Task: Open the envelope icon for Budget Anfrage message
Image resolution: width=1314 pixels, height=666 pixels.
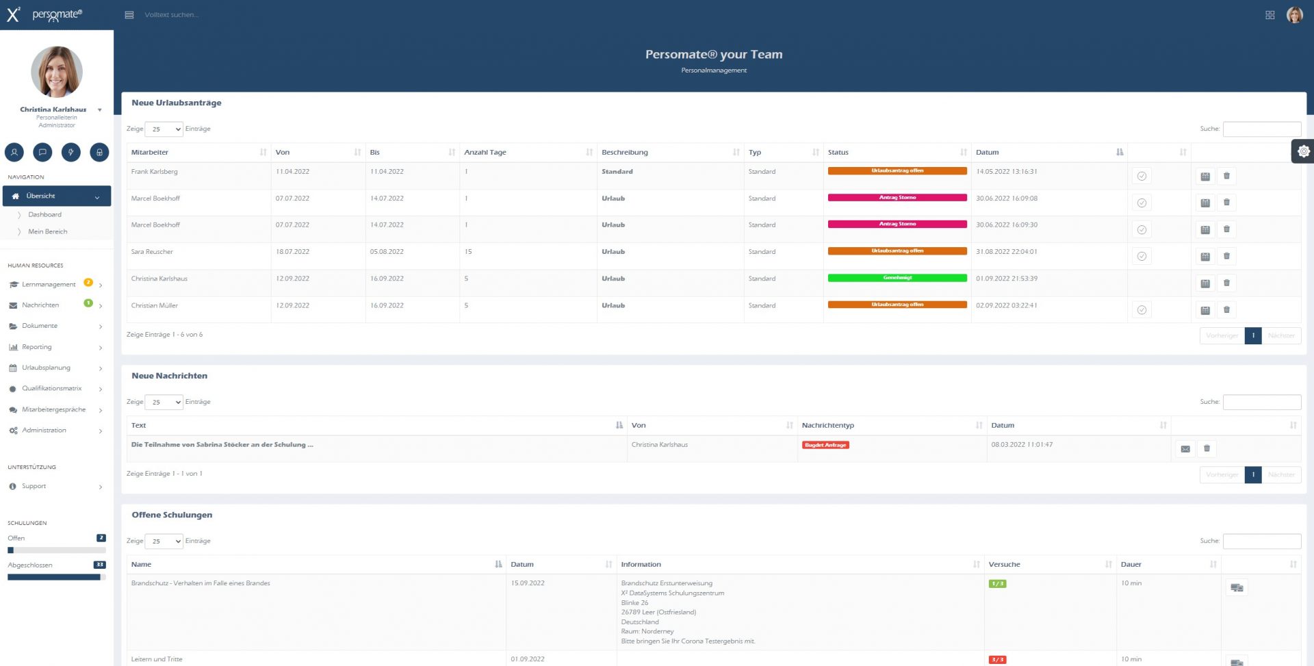Action: 1185,449
